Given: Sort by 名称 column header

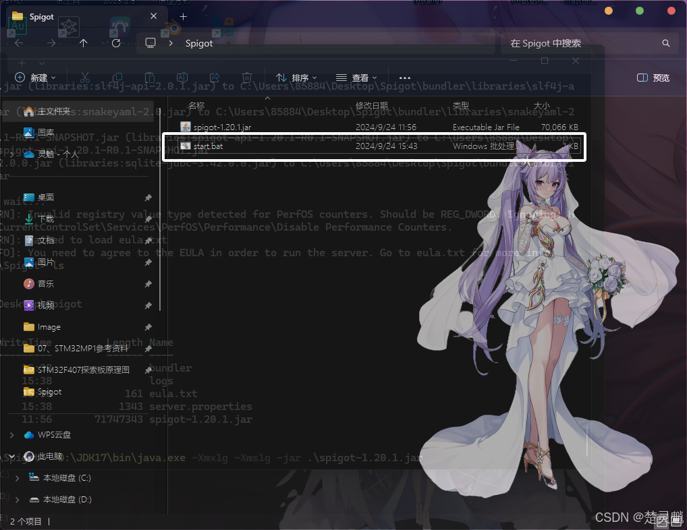Looking at the screenshot, I should tap(196, 105).
